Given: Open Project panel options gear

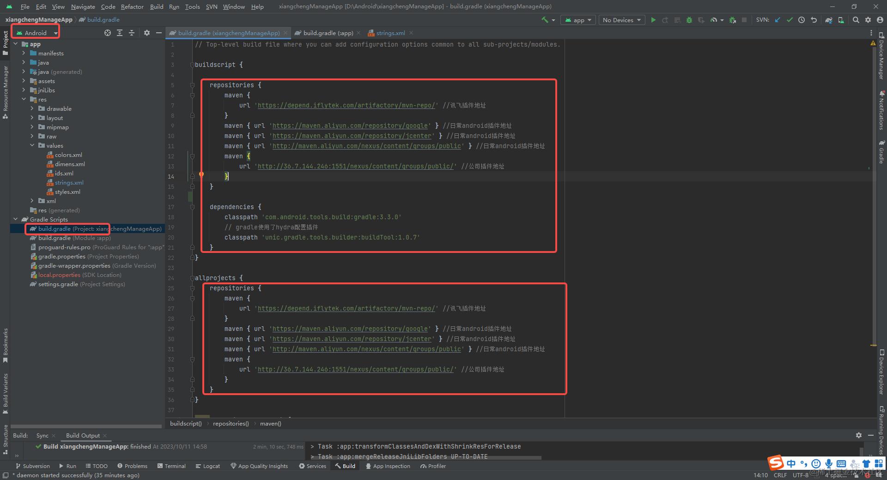Looking at the screenshot, I should point(147,33).
